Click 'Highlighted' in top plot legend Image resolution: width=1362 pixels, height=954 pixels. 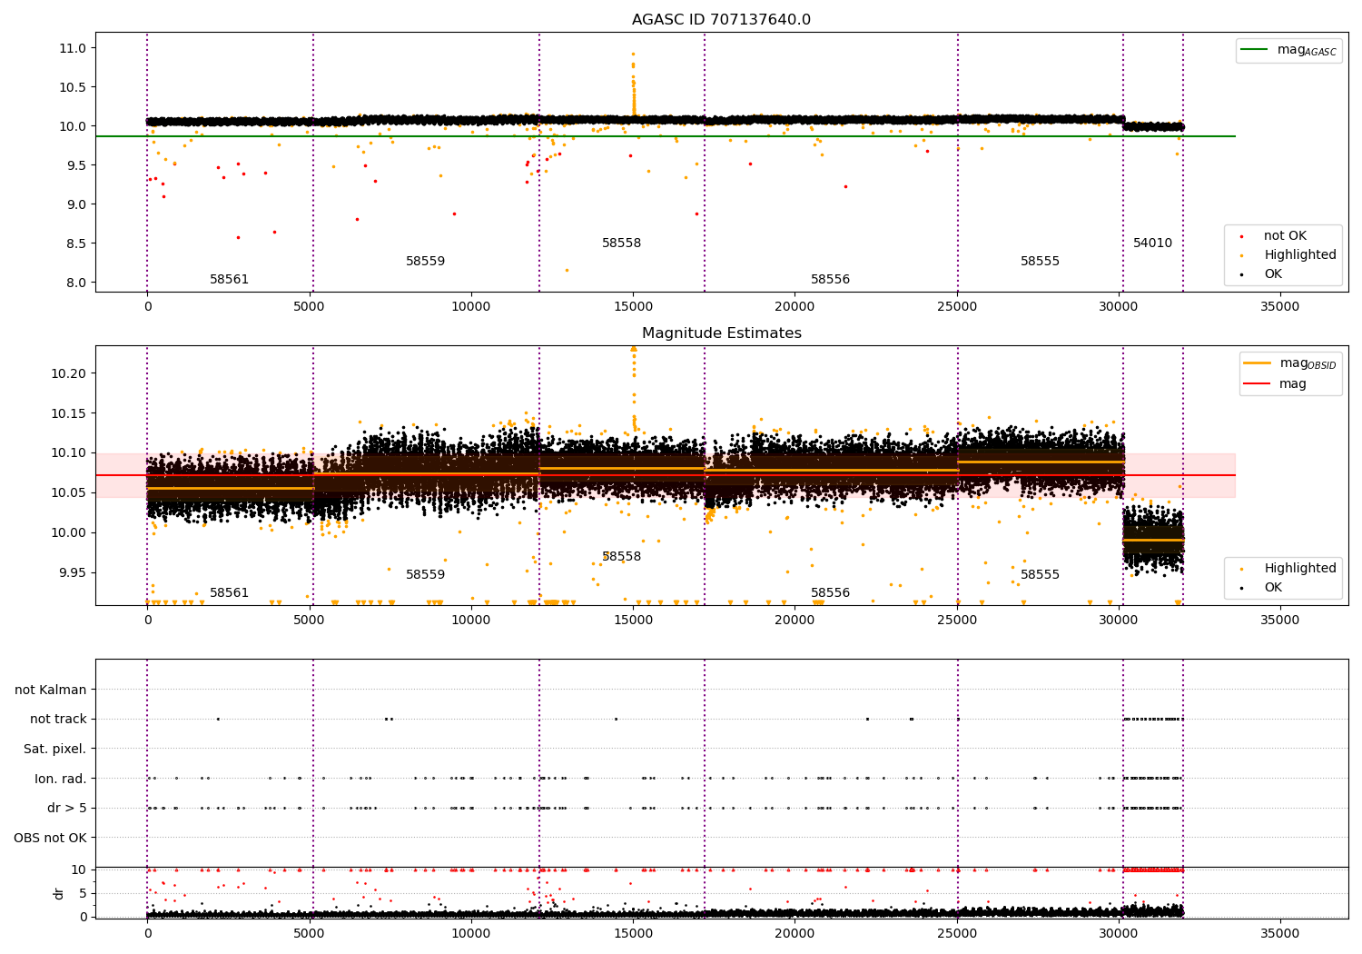(1299, 255)
